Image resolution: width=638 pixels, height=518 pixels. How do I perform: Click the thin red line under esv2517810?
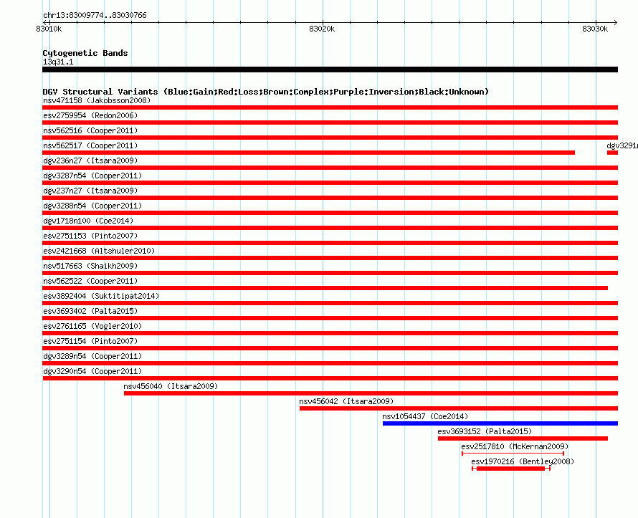coord(513,454)
